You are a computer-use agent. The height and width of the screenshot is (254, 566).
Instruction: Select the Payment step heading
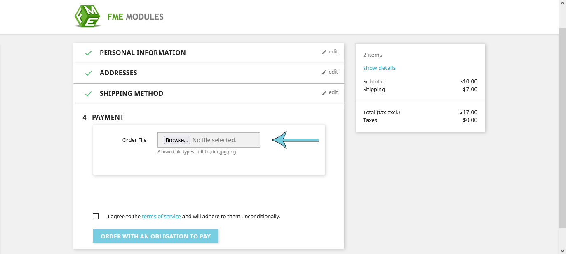(x=108, y=117)
